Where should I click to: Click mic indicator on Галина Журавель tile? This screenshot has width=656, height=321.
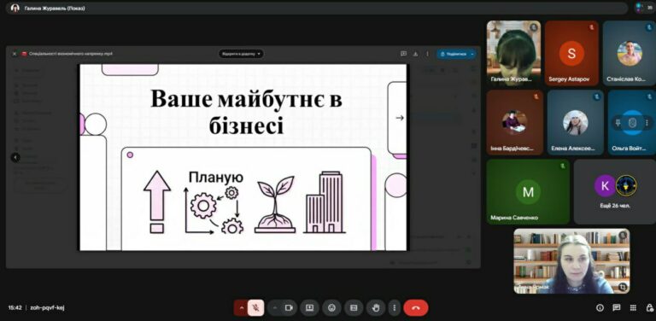click(x=533, y=27)
